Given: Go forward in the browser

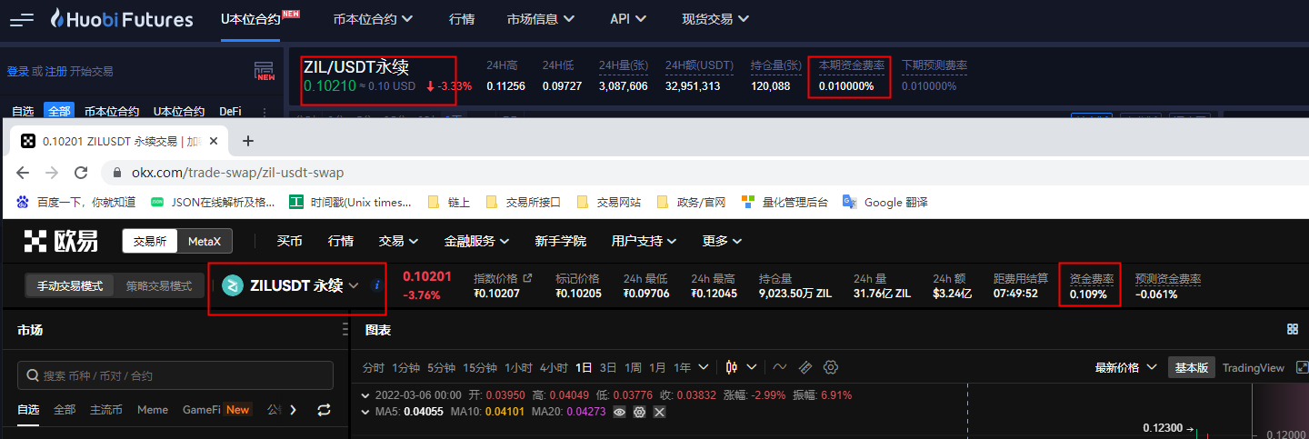Looking at the screenshot, I should point(52,173).
